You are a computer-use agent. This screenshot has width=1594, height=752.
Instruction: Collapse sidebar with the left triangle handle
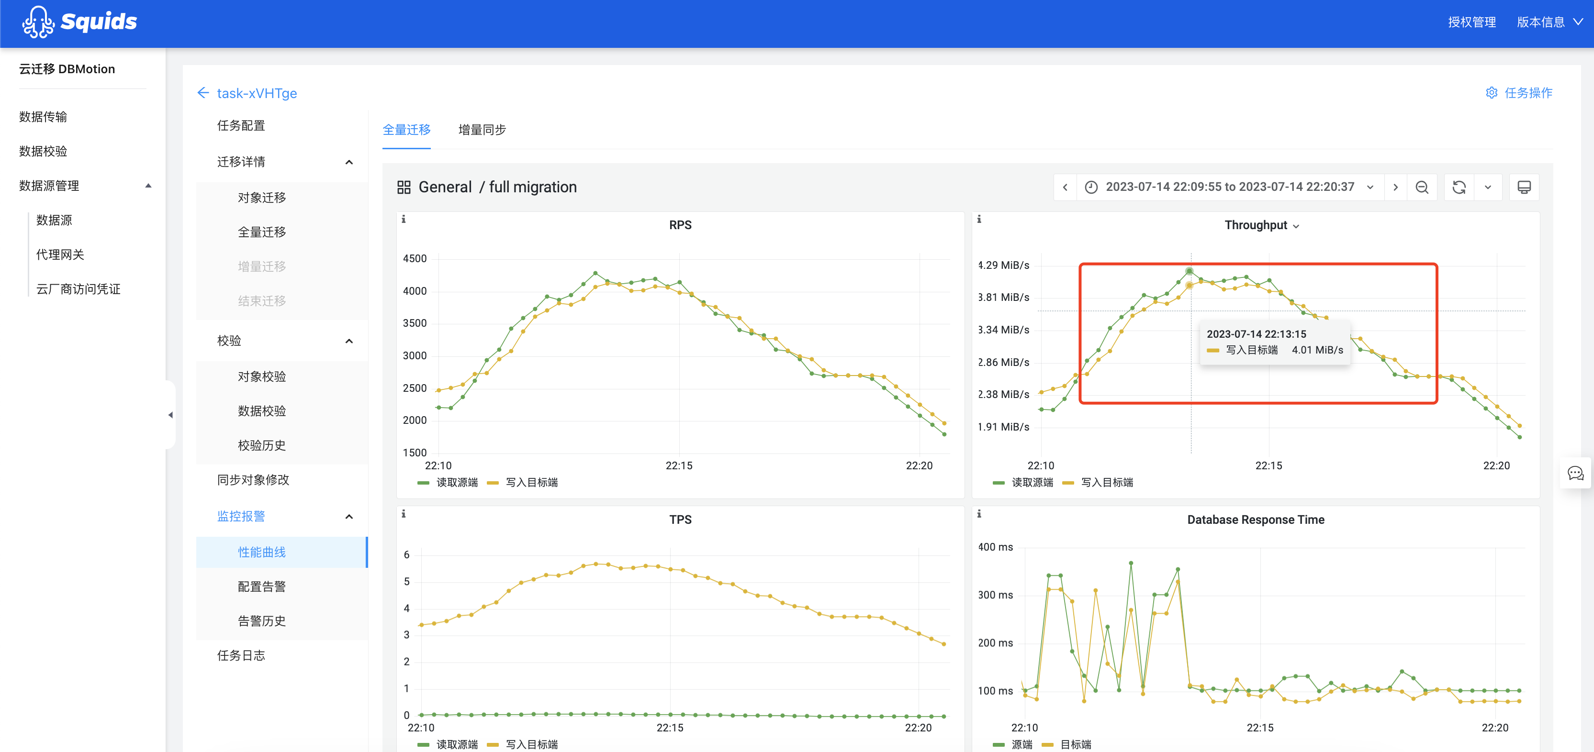pyautogui.click(x=170, y=415)
